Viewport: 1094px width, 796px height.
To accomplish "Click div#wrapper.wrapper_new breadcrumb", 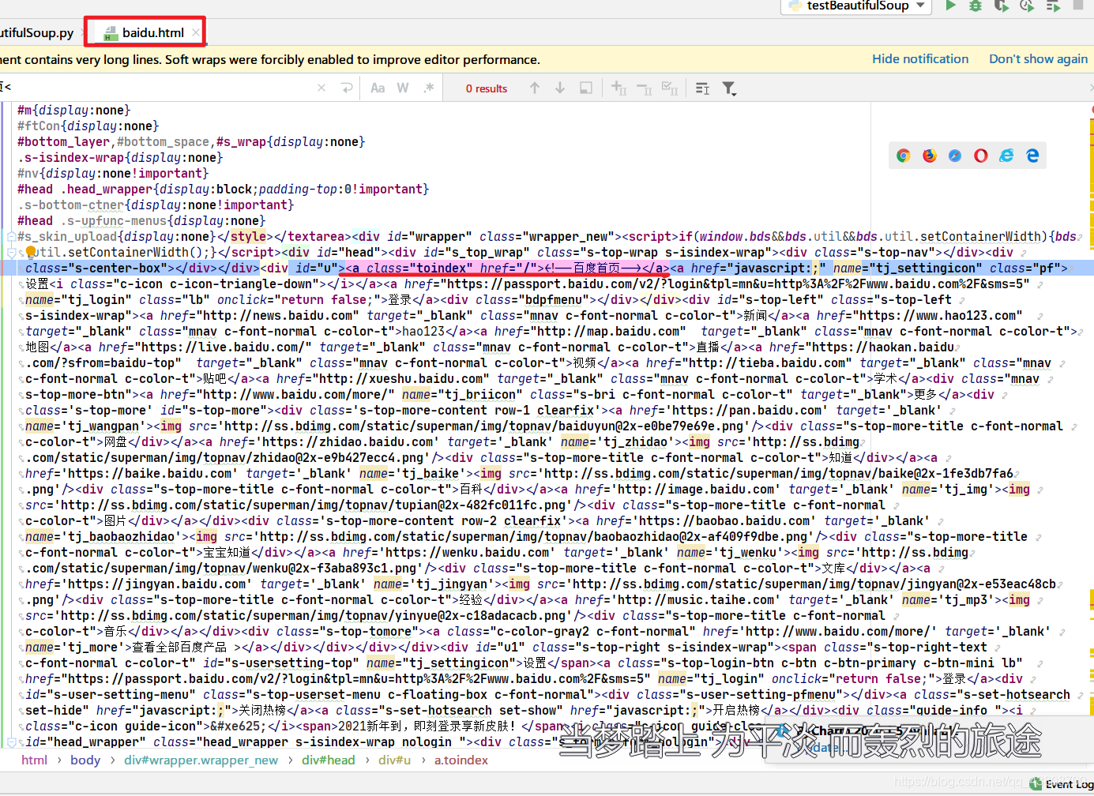I will pos(201,760).
